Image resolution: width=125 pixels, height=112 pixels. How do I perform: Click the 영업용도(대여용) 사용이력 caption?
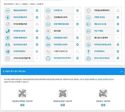(22, 101)
